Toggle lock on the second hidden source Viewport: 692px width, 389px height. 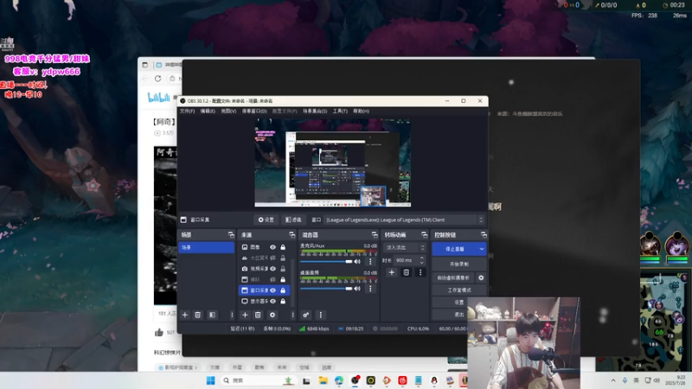point(283,258)
